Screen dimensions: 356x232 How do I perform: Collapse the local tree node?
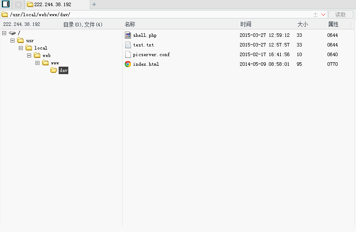pyautogui.click(x=21, y=48)
